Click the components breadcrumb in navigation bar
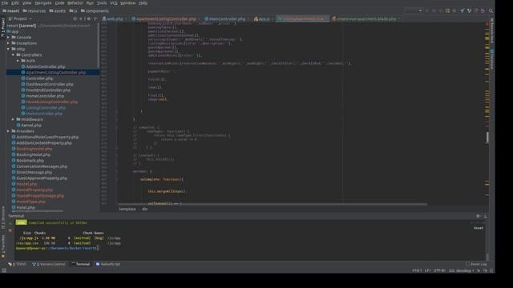The width and height of the screenshot is (513, 288). coord(95,10)
